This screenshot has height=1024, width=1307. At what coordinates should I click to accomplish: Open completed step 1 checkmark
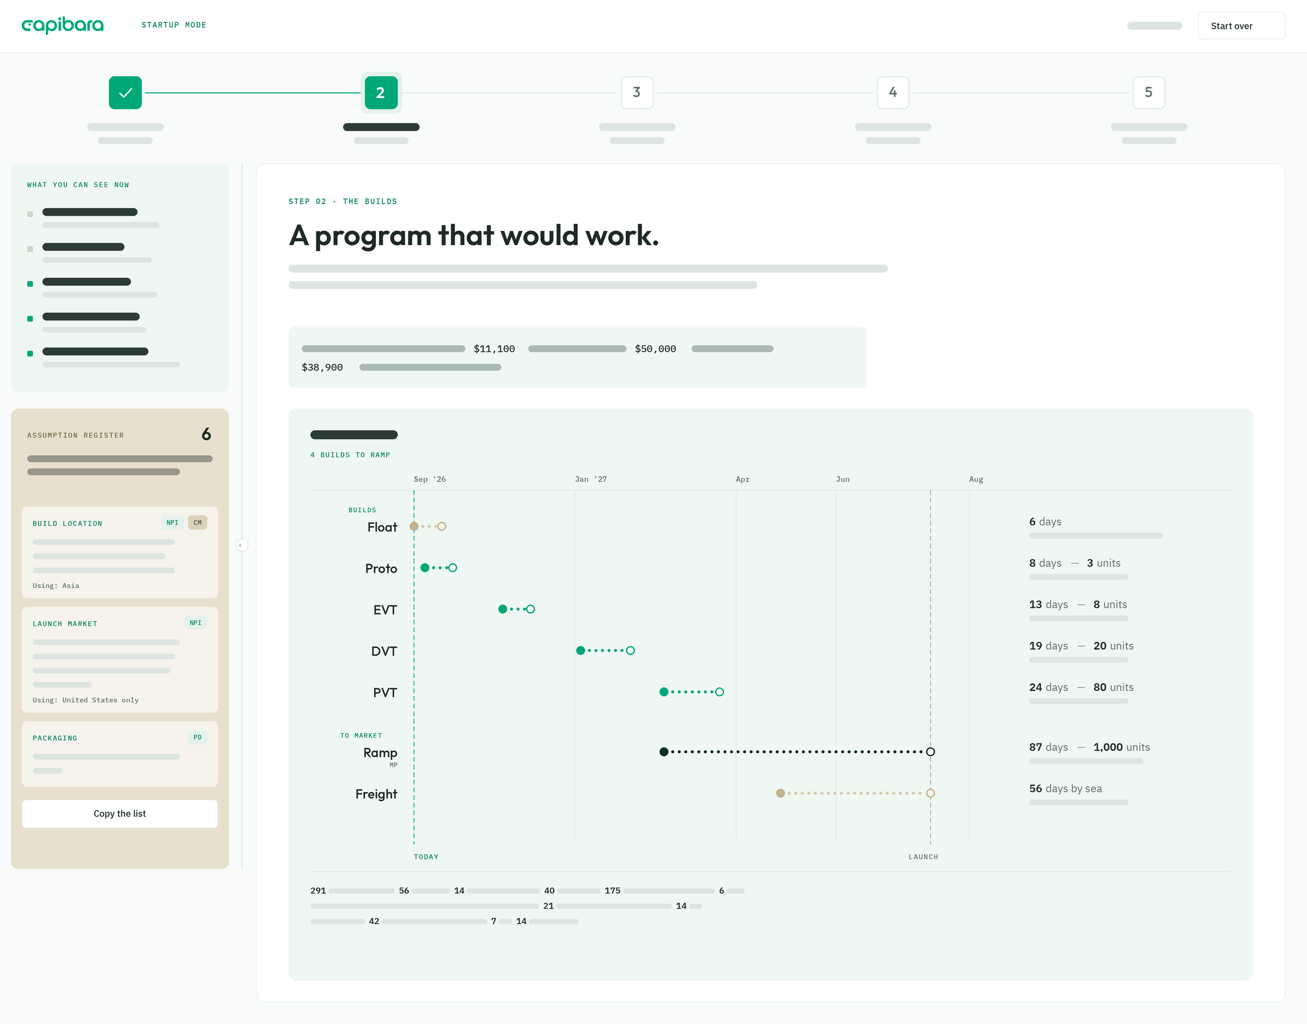point(125,93)
